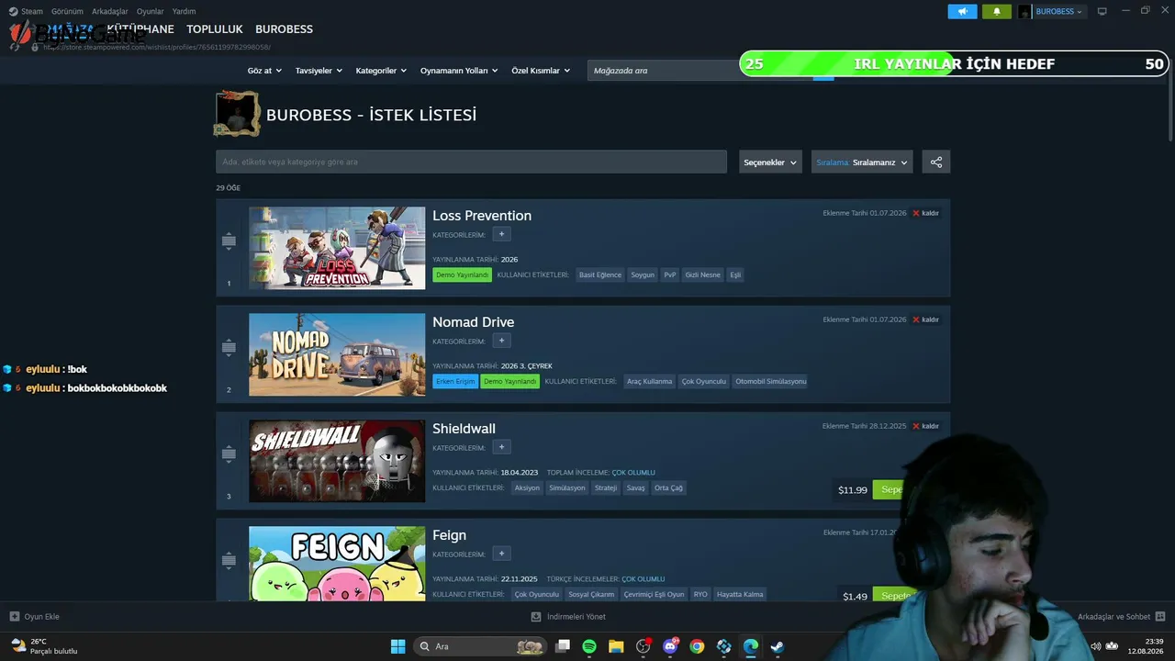Click the Steam big picture mode icon
This screenshot has width=1175, height=661.
tap(1102, 11)
